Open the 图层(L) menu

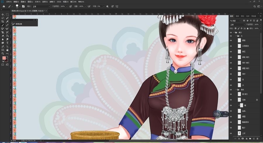tap(30, 2)
